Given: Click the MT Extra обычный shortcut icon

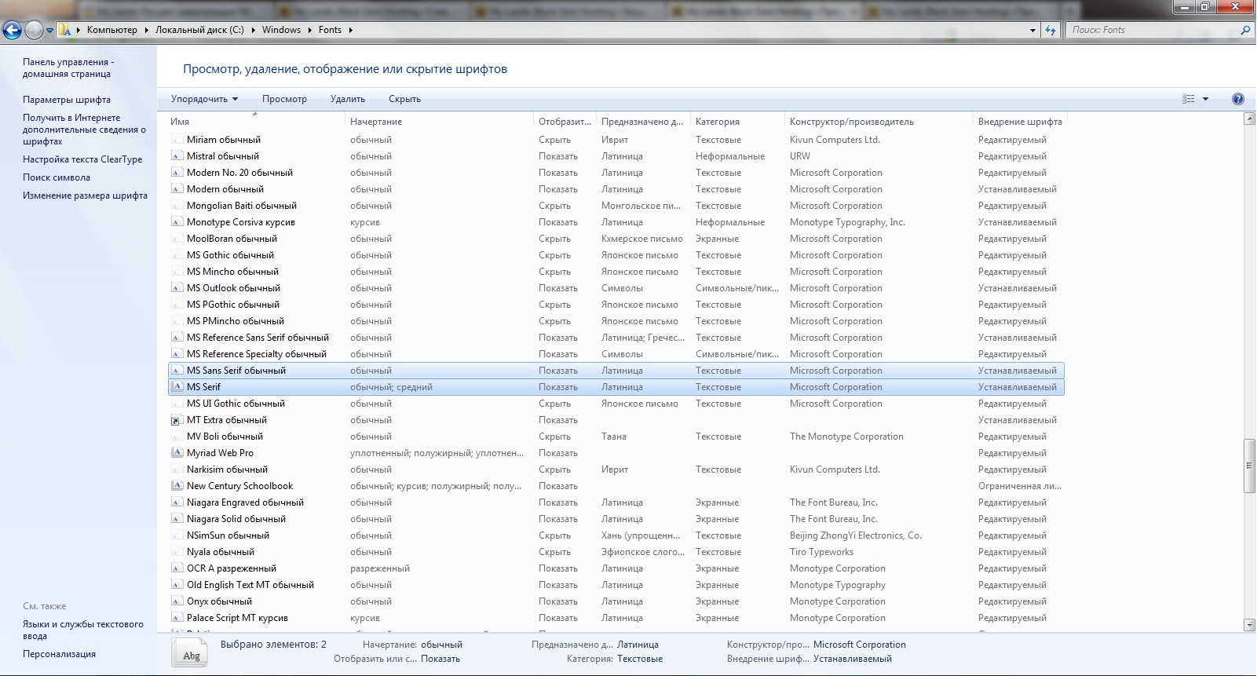Looking at the screenshot, I should (177, 420).
